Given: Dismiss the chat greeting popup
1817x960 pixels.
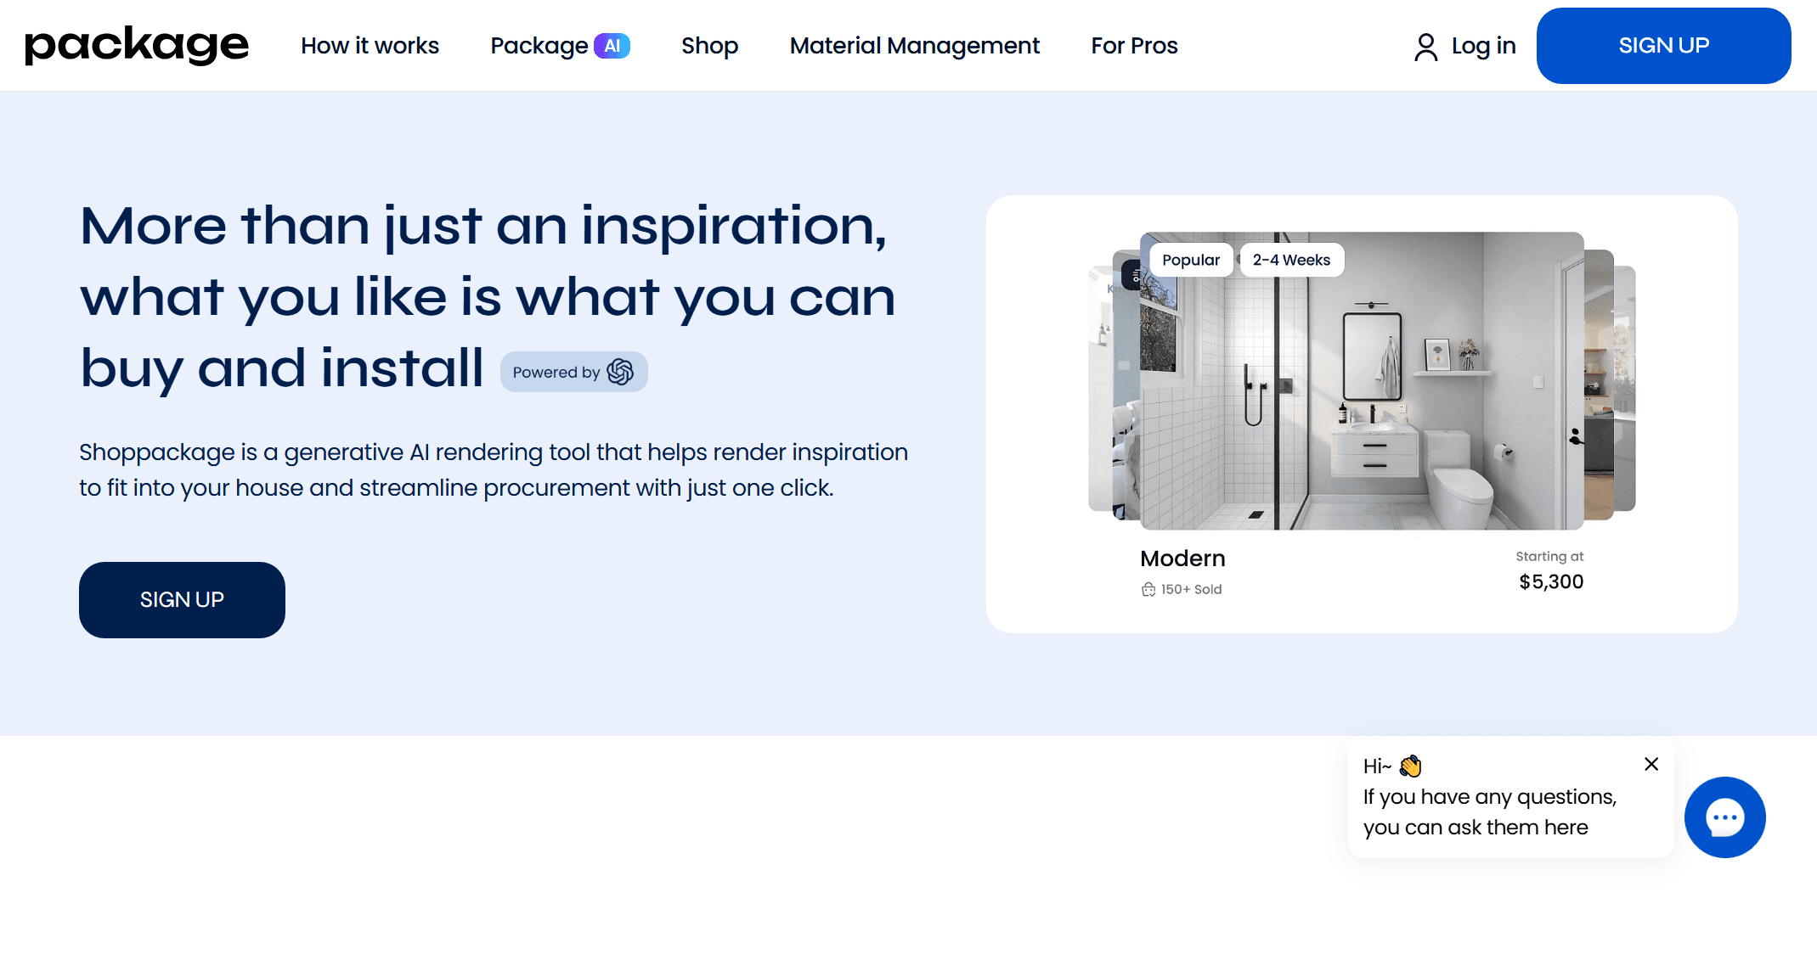Looking at the screenshot, I should [1651, 764].
